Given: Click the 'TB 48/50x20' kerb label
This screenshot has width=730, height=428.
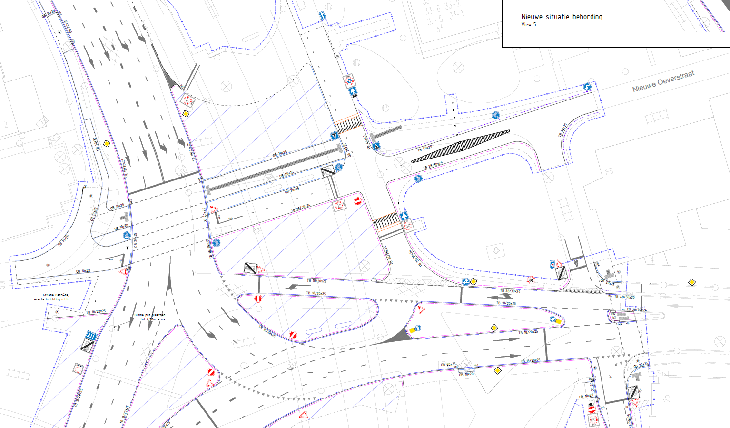Looking at the screenshot, I should [x=624, y=297].
